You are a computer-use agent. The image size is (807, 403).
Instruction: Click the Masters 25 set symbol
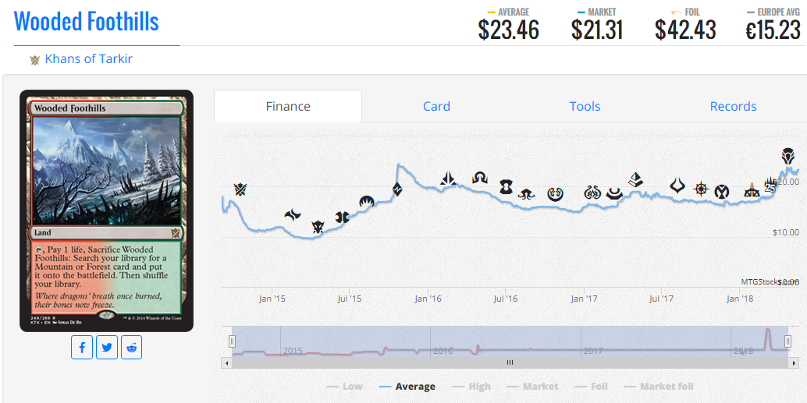click(x=770, y=185)
